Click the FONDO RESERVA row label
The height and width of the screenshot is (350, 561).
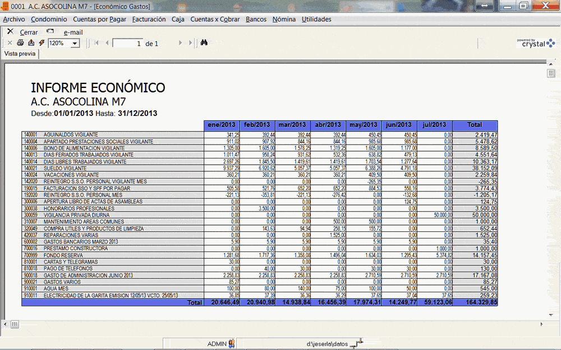(x=63, y=255)
